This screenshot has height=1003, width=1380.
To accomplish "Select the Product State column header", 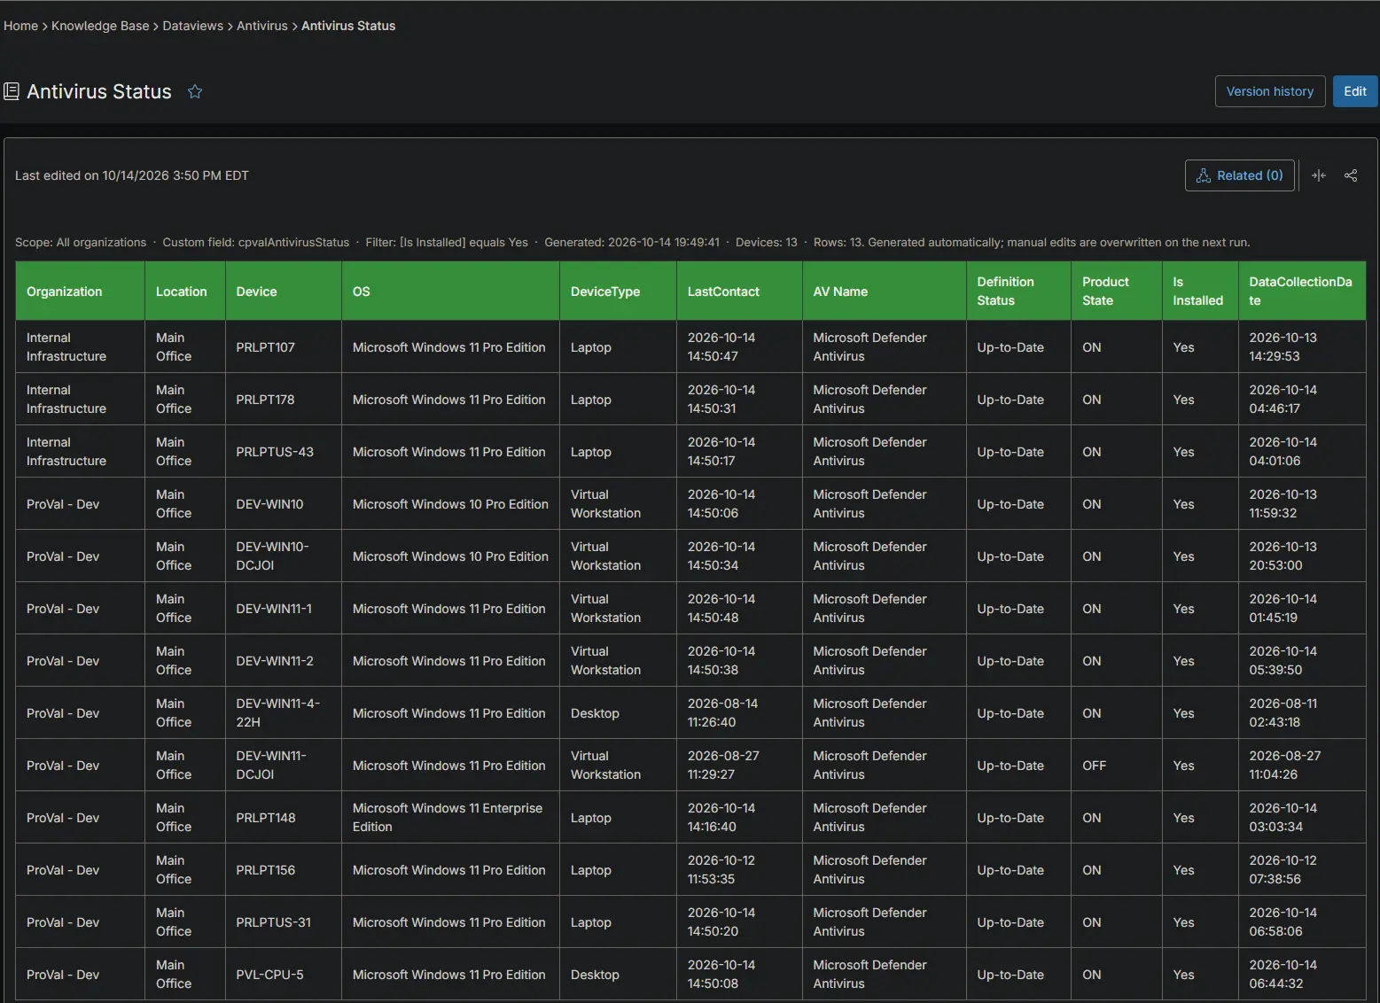I will 1117,291.
